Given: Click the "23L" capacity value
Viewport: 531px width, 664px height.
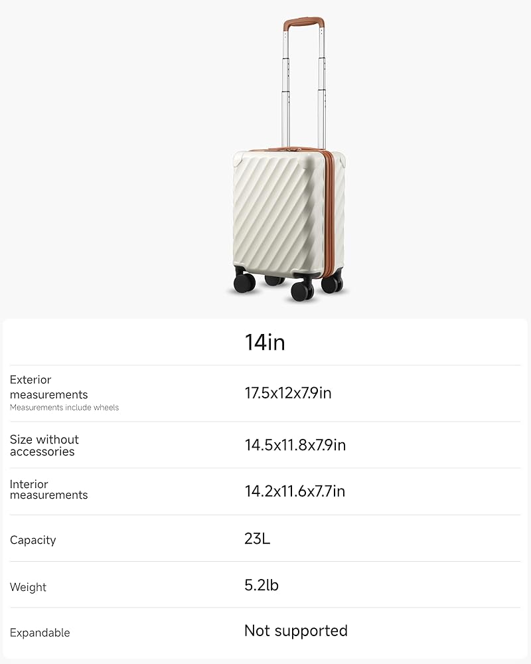Looking at the screenshot, I should coord(258,539).
